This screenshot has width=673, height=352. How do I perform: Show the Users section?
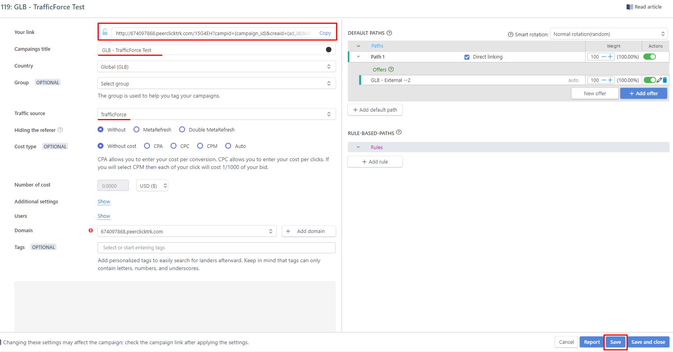point(104,216)
